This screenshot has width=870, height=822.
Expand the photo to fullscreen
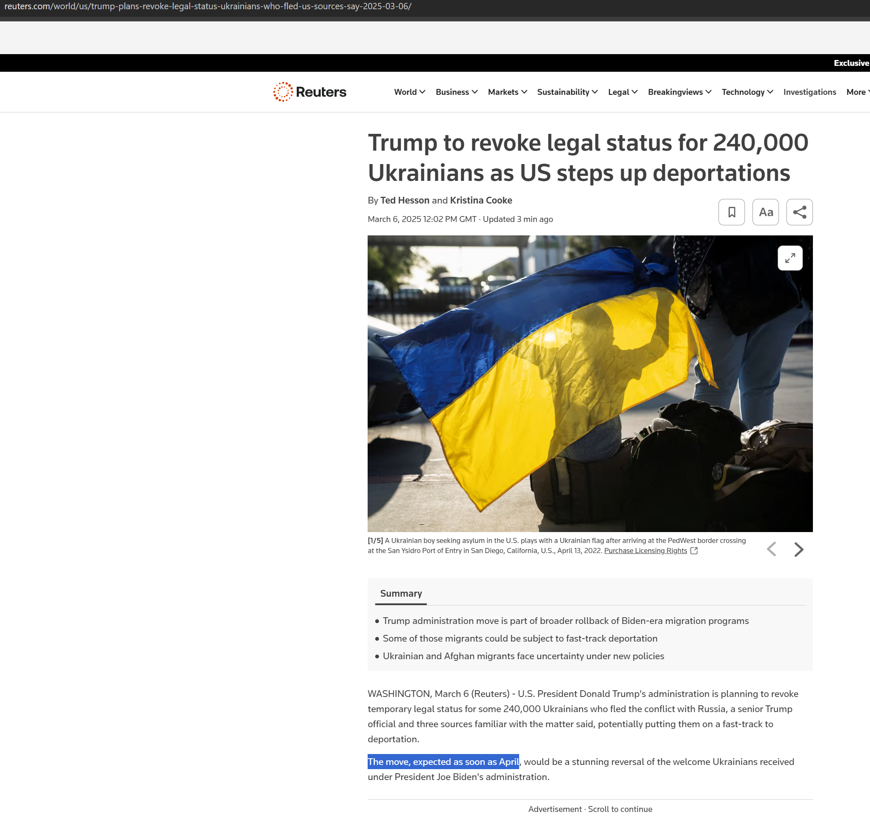(x=789, y=258)
